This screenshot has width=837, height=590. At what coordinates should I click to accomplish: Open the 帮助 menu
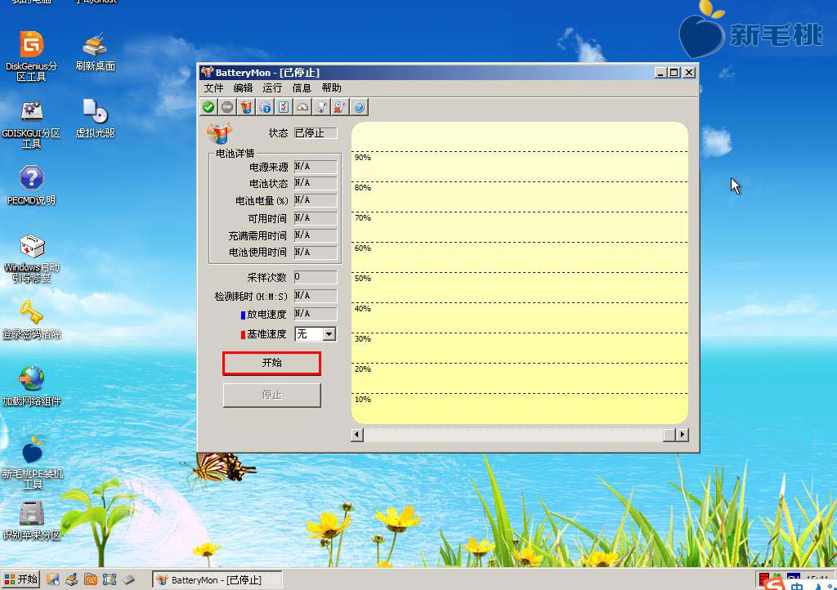click(x=332, y=88)
